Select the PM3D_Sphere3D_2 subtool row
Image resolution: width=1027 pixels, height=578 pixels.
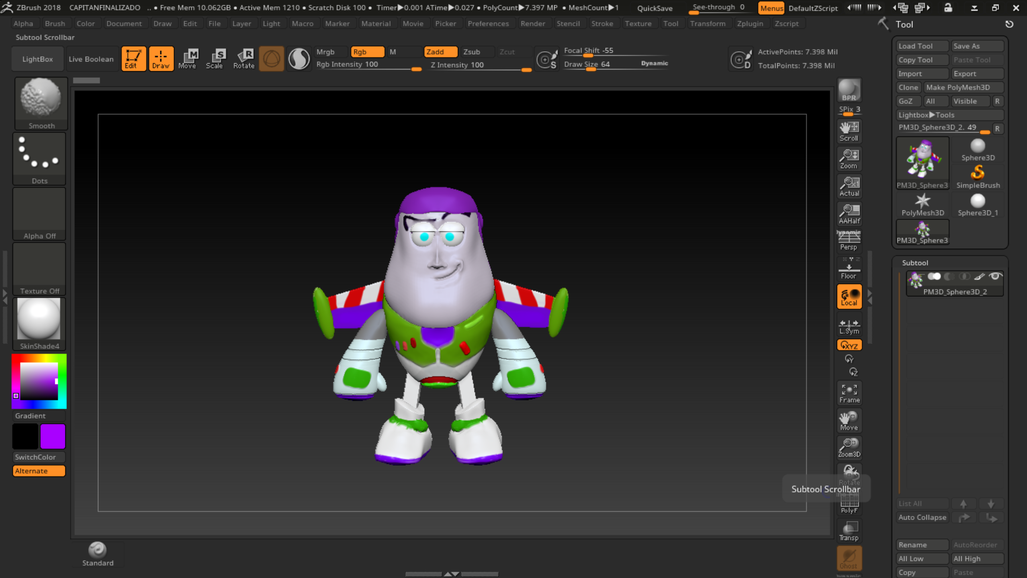tap(955, 284)
